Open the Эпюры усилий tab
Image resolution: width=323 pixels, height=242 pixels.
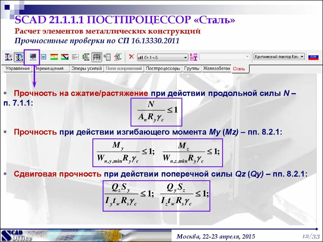pos(86,68)
